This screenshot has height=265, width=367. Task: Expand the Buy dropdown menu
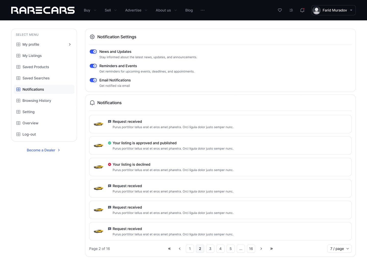pos(90,10)
